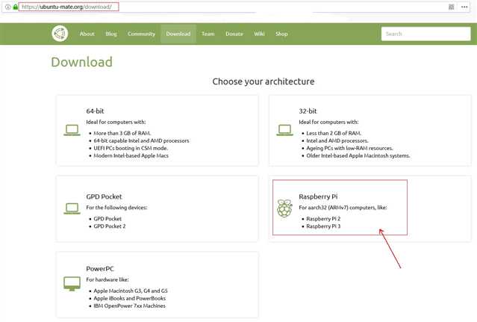Open the About menu item
The width and height of the screenshot is (477, 322).
(87, 34)
